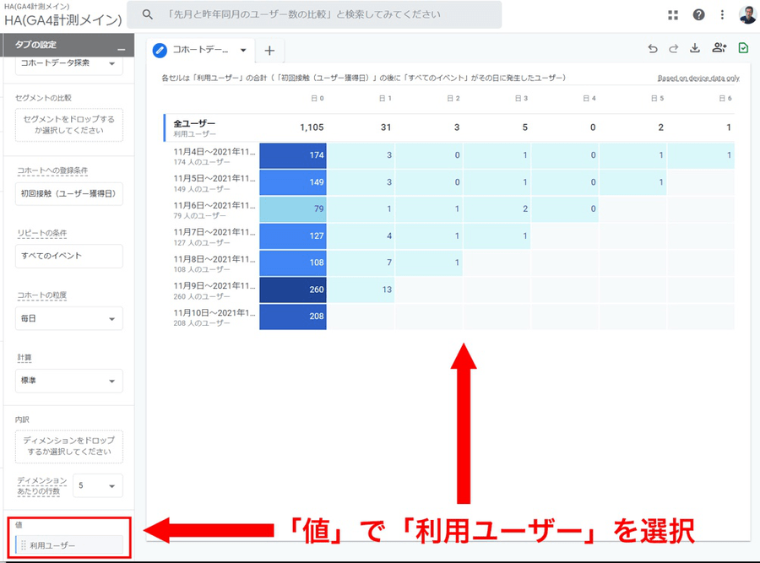Open the Google apps grid icon
Screen dimensions: 760x563
[673, 14]
